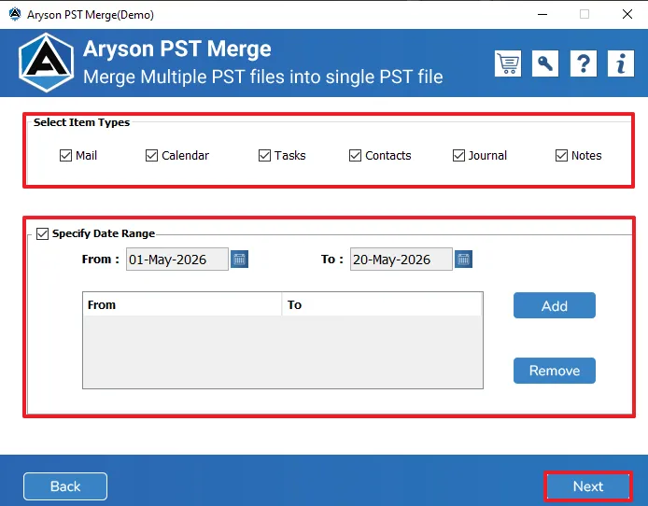Uncheck the Mail item type
Screen dimensions: 648x506
(x=65, y=155)
